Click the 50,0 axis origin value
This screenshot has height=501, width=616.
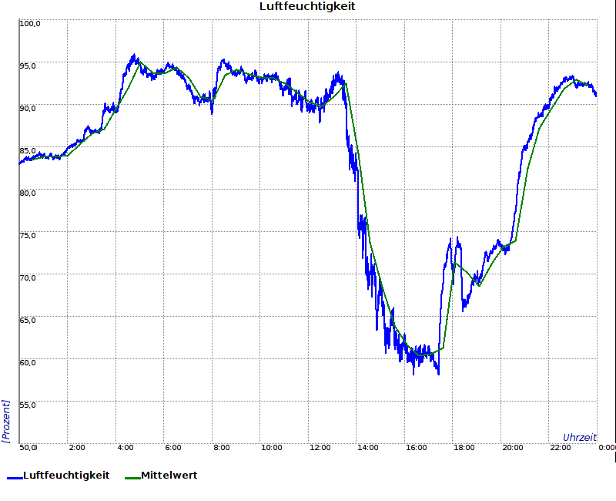point(28,448)
